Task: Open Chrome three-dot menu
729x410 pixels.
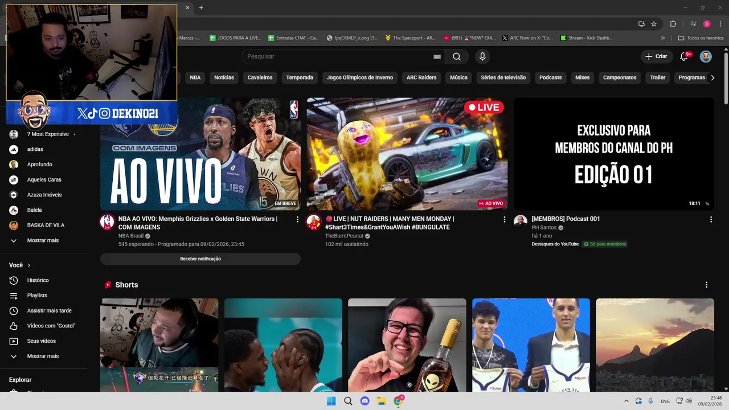Action: 720,24
